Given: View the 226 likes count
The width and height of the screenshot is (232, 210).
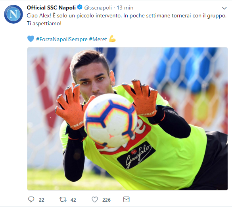Looking at the screenshot, I should (x=106, y=200).
